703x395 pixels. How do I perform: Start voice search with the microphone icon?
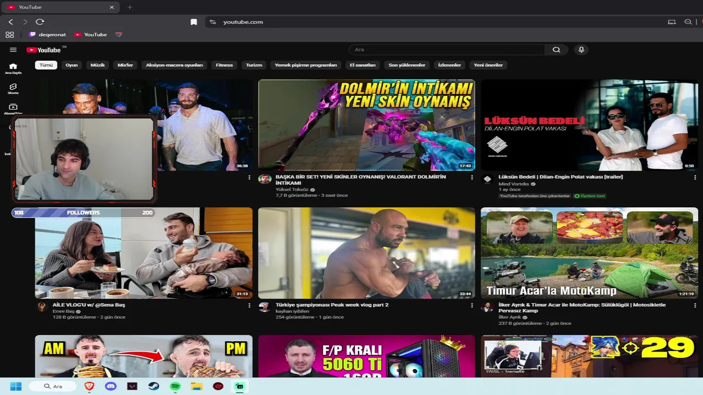coord(581,50)
